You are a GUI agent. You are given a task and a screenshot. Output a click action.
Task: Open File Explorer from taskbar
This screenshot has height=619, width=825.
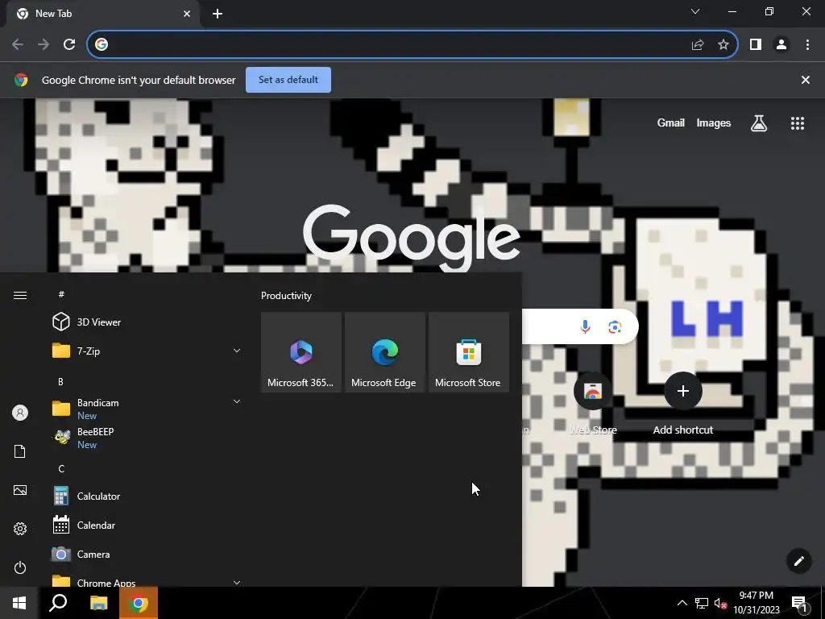[x=98, y=603]
